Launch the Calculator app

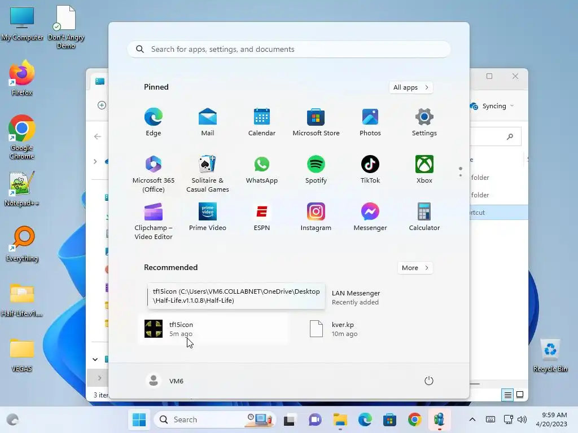pyautogui.click(x=424, y=217)
